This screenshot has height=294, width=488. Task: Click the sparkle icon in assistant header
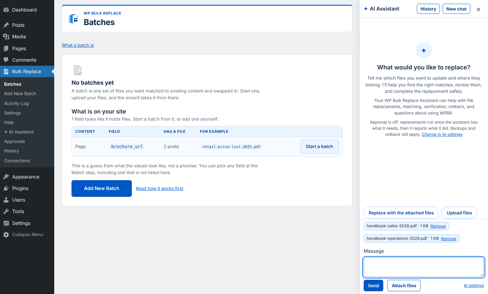point(366,9)
